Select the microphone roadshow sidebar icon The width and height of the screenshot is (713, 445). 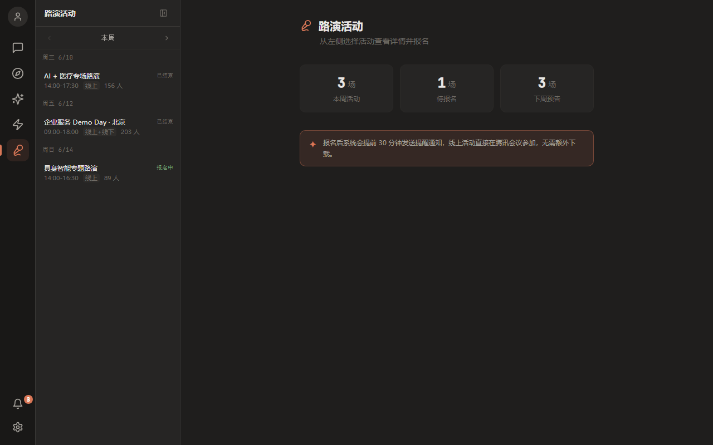[x=18, y=150]
